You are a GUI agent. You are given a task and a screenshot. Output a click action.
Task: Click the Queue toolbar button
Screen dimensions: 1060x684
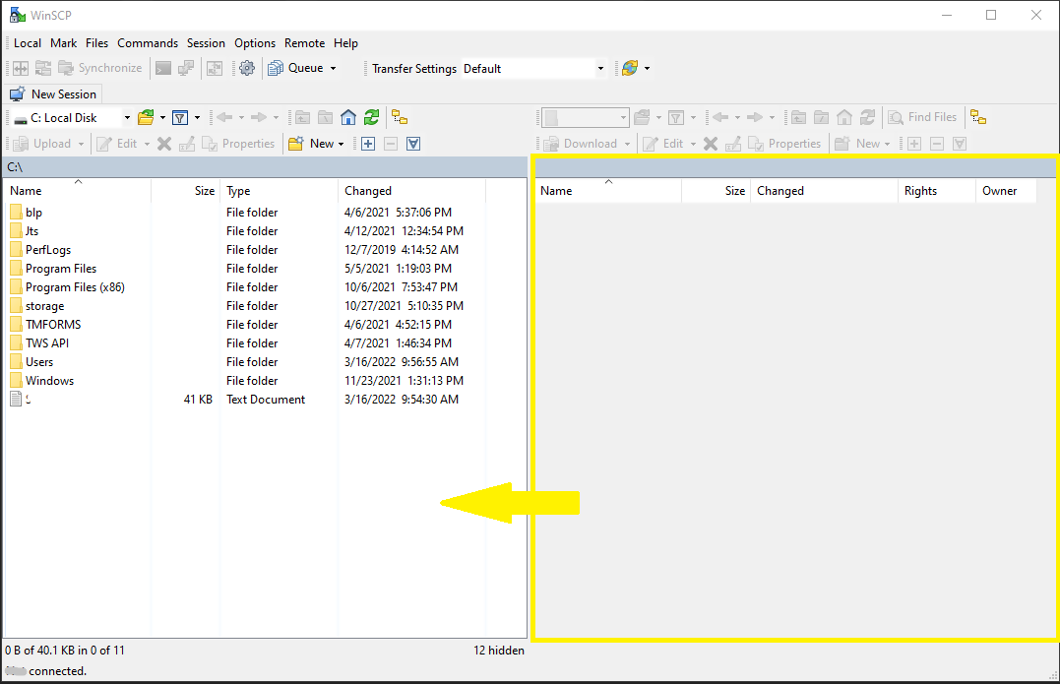click(296, 68)
